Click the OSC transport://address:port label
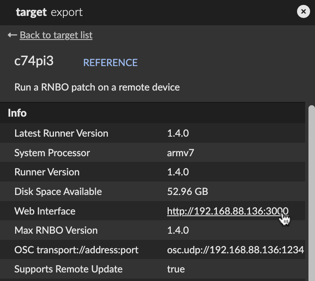 pyautogui.click(x=76, y=250)
